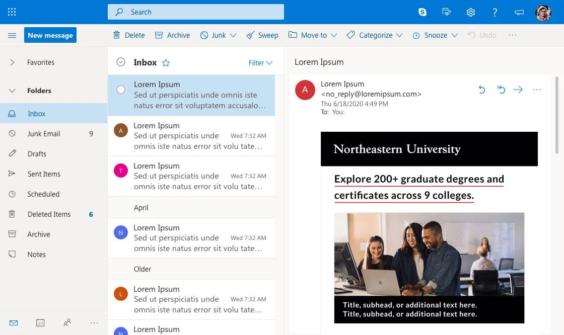Compose with New message button

click(50, 35)
